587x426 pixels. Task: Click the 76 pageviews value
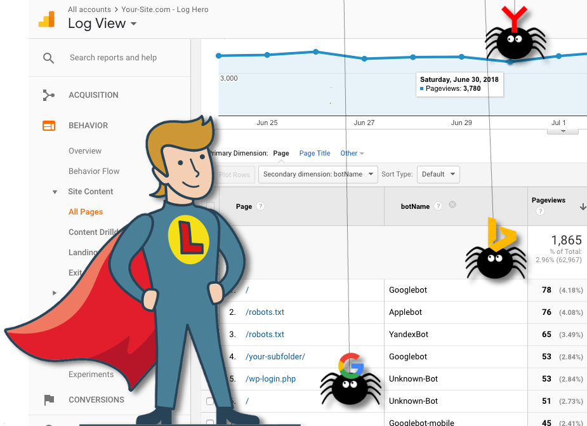coord(546,312)
